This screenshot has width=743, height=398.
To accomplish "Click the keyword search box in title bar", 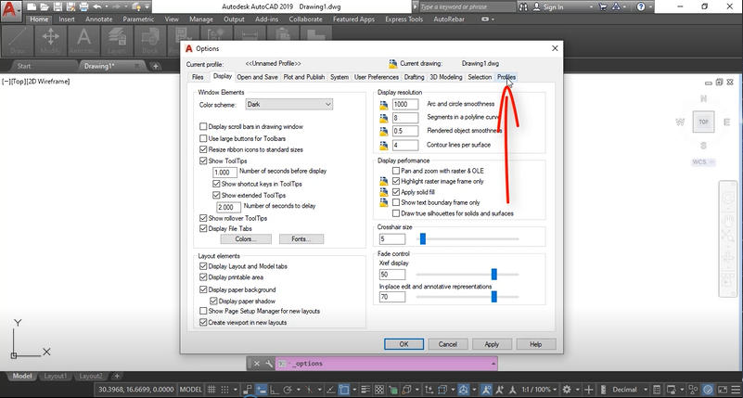I will (x=467, y=6).
